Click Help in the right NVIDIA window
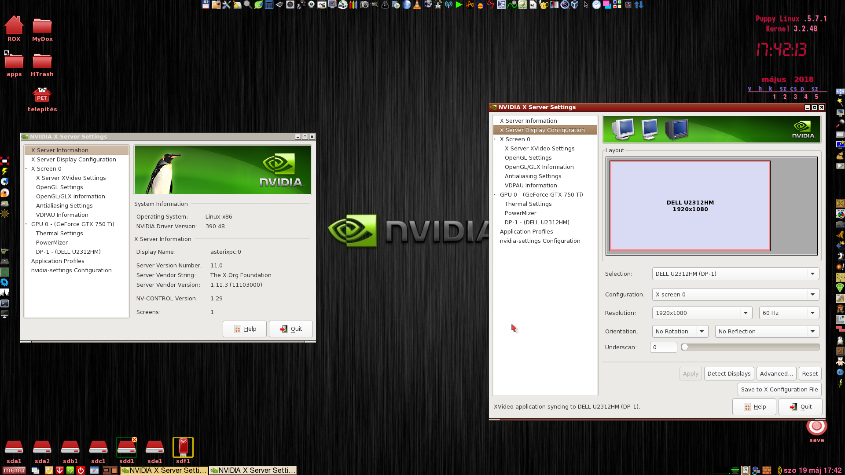845x475 pixels. pyautogui.click(x=754, y=406)
